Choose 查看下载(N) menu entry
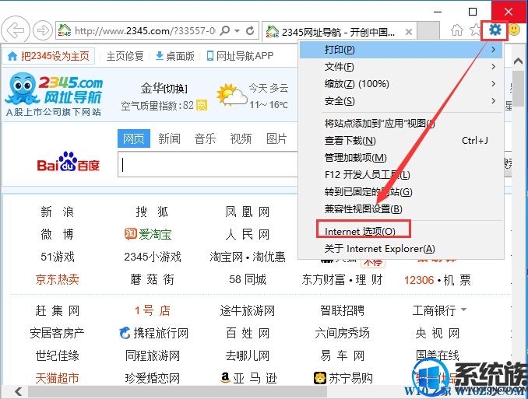The height and width of the screenshot is (399, 528). click(x=401, y=141)
